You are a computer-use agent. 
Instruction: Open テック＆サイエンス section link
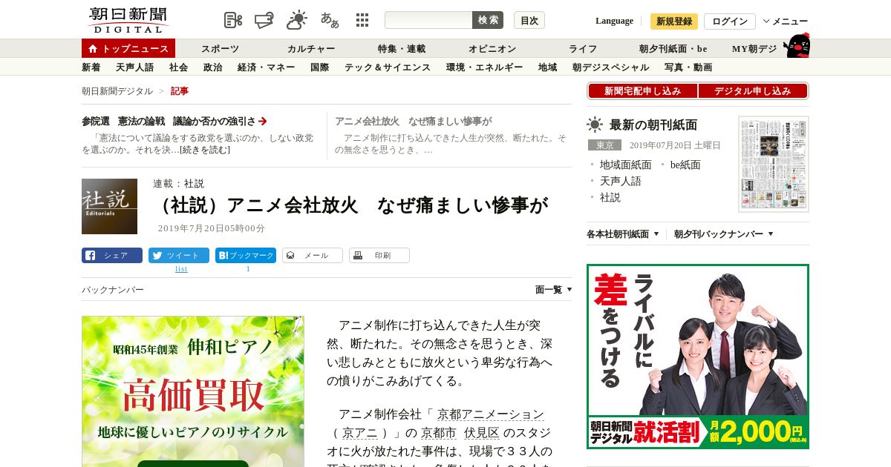388,67
